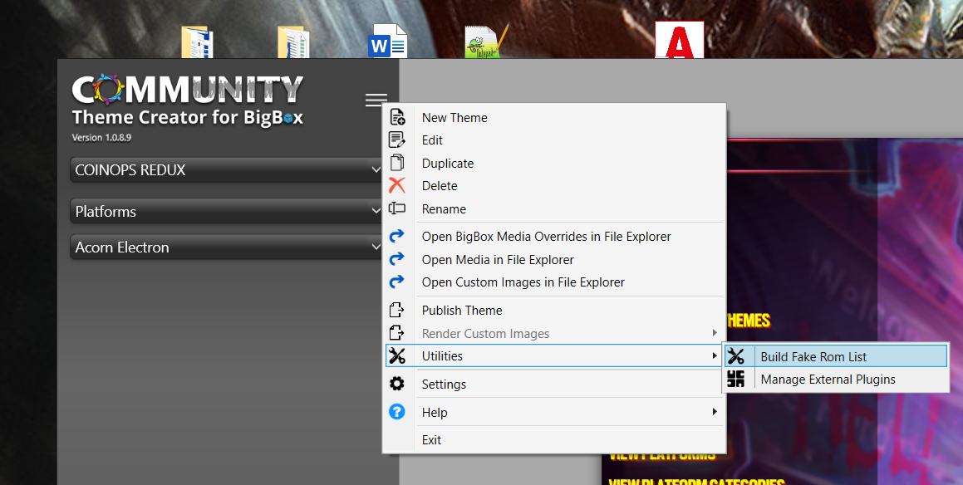The image size is (963, 485).
Task: Click the Version 1.0.8.9 label
Action: point(101,138)
